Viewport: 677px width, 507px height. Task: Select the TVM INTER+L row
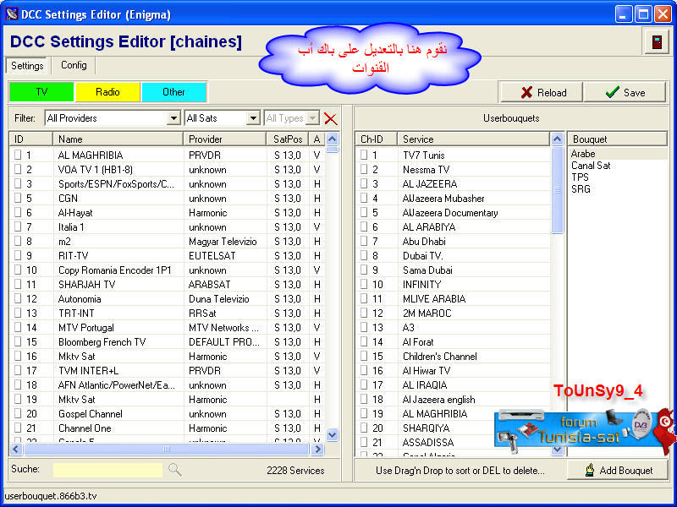point(167,370)
